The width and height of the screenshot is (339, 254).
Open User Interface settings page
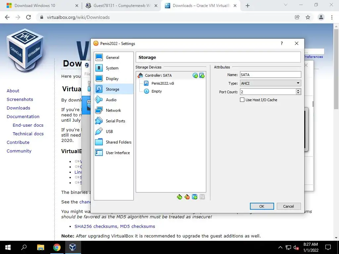click(x=114, y=153)
